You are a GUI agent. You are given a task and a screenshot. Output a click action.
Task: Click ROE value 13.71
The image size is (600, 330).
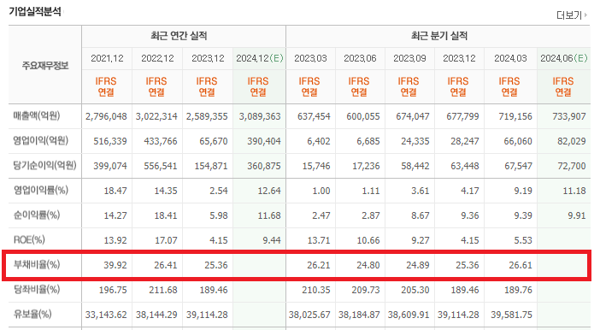(x=318, y=240)
